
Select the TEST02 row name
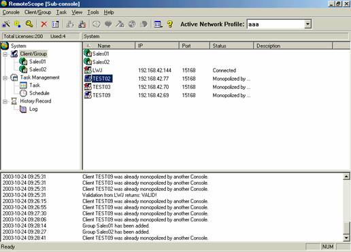coord(102,79)
